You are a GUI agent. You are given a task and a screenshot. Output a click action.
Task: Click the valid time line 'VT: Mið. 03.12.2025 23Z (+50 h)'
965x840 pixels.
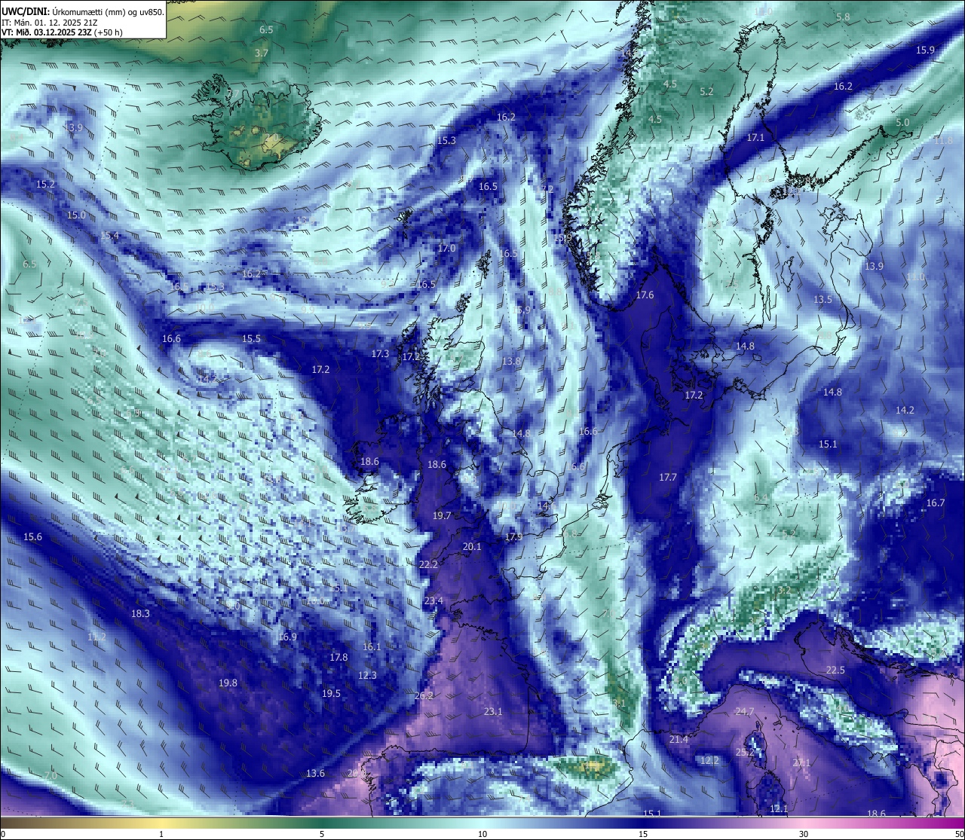click(x=62, y=32)
